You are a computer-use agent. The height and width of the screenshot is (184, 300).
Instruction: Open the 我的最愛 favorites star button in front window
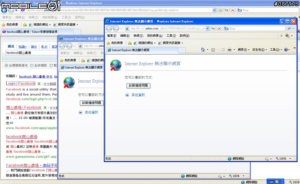[x=115, y=43]
